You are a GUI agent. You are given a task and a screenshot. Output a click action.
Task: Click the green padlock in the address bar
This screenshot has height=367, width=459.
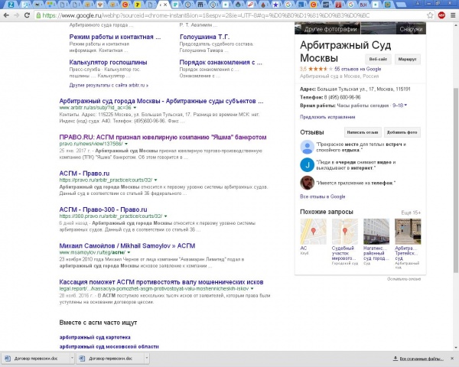click(38, 15)
